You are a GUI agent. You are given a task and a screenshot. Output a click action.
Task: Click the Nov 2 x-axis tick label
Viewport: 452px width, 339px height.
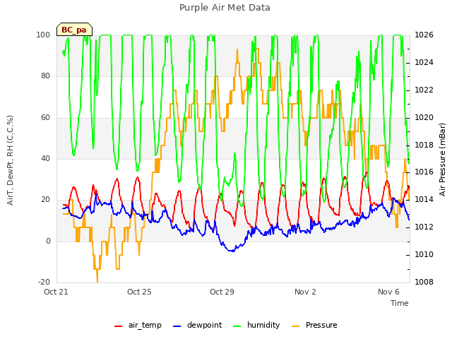[x=305, y=292]
